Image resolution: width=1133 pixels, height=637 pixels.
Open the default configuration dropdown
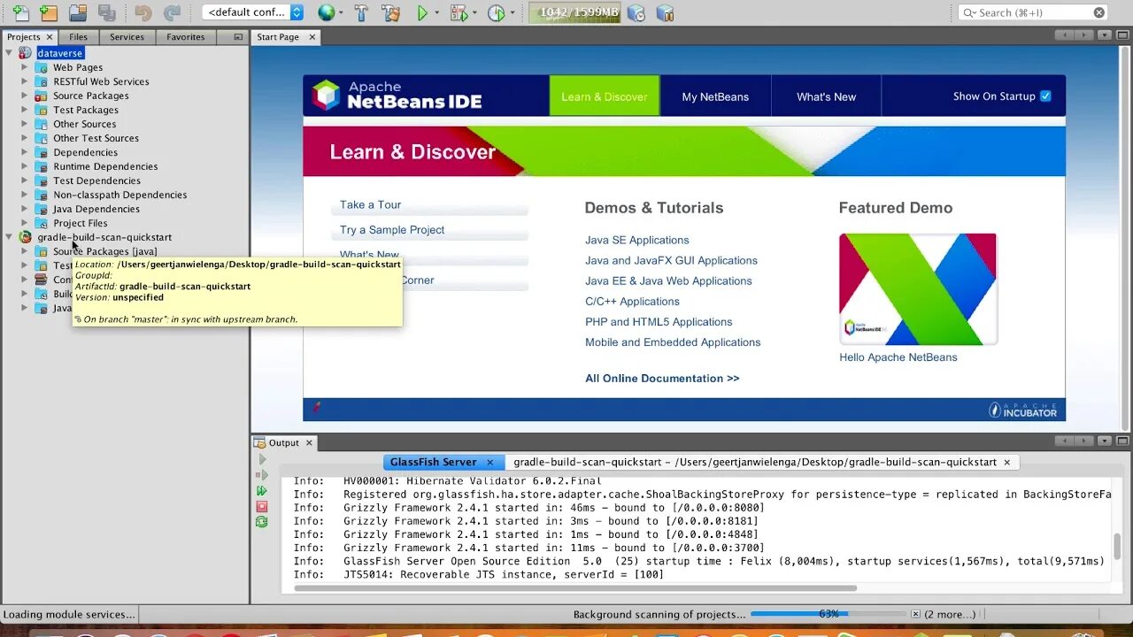click(x=252, y=12)
